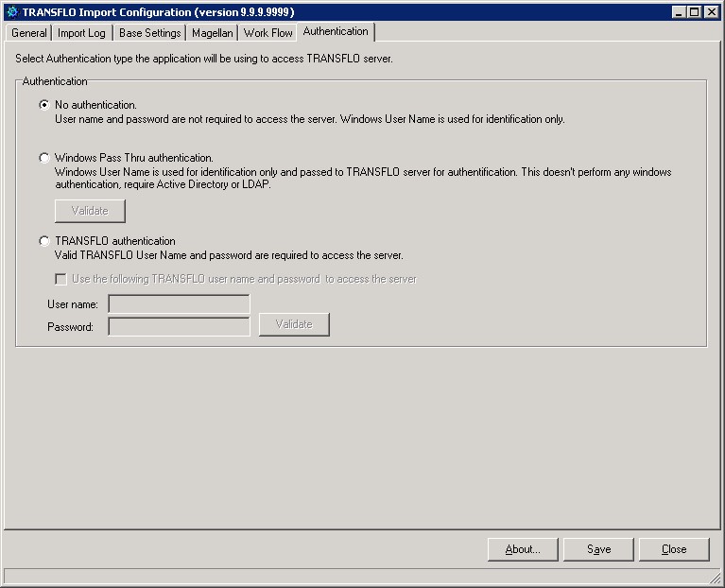The image size is (725, 588).
Task: Click the 'Select Authentication type' instruction text
Action: pos(204,59)
